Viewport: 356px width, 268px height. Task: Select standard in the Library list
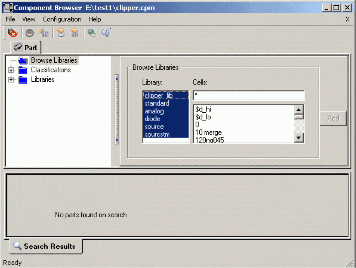(x=166, y=103)
